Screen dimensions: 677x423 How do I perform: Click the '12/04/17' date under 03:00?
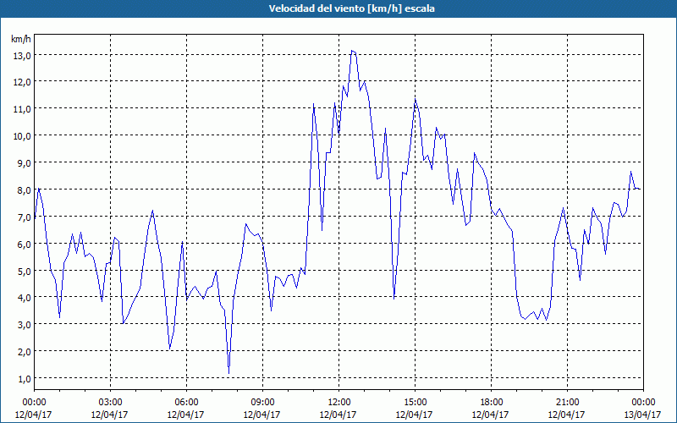(110, 415)
